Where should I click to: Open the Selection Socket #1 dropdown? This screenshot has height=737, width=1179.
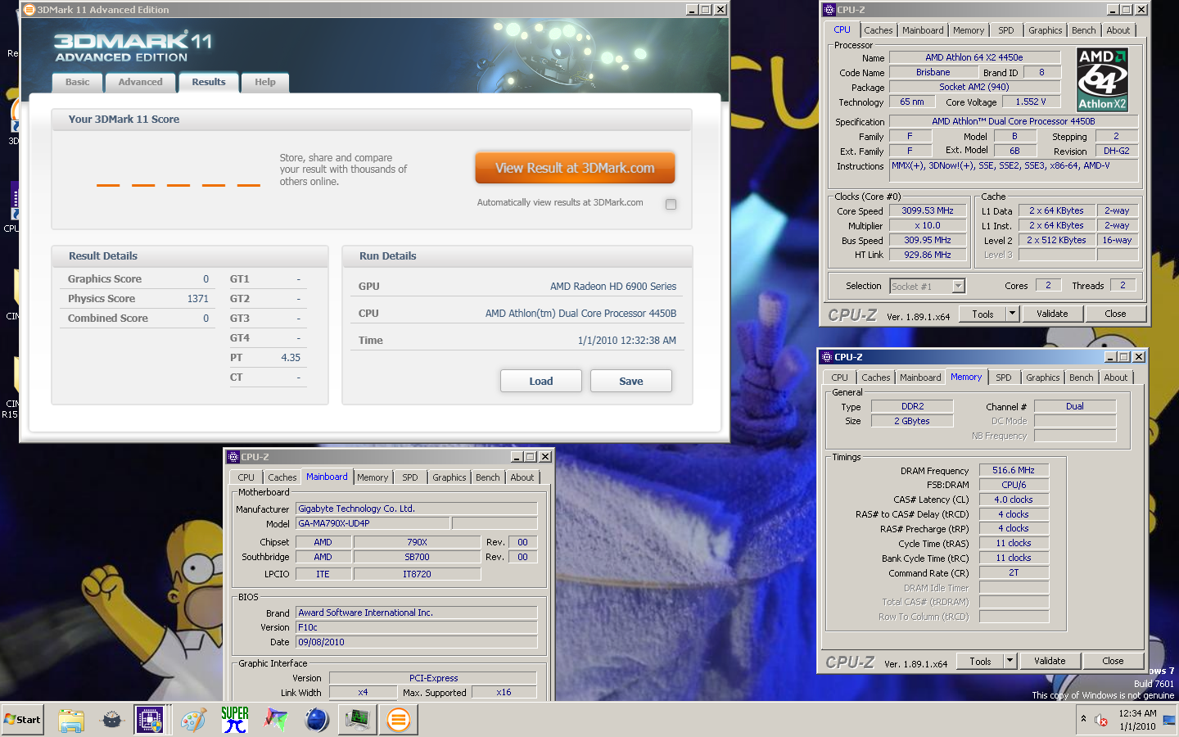click(x=958, y=286)
